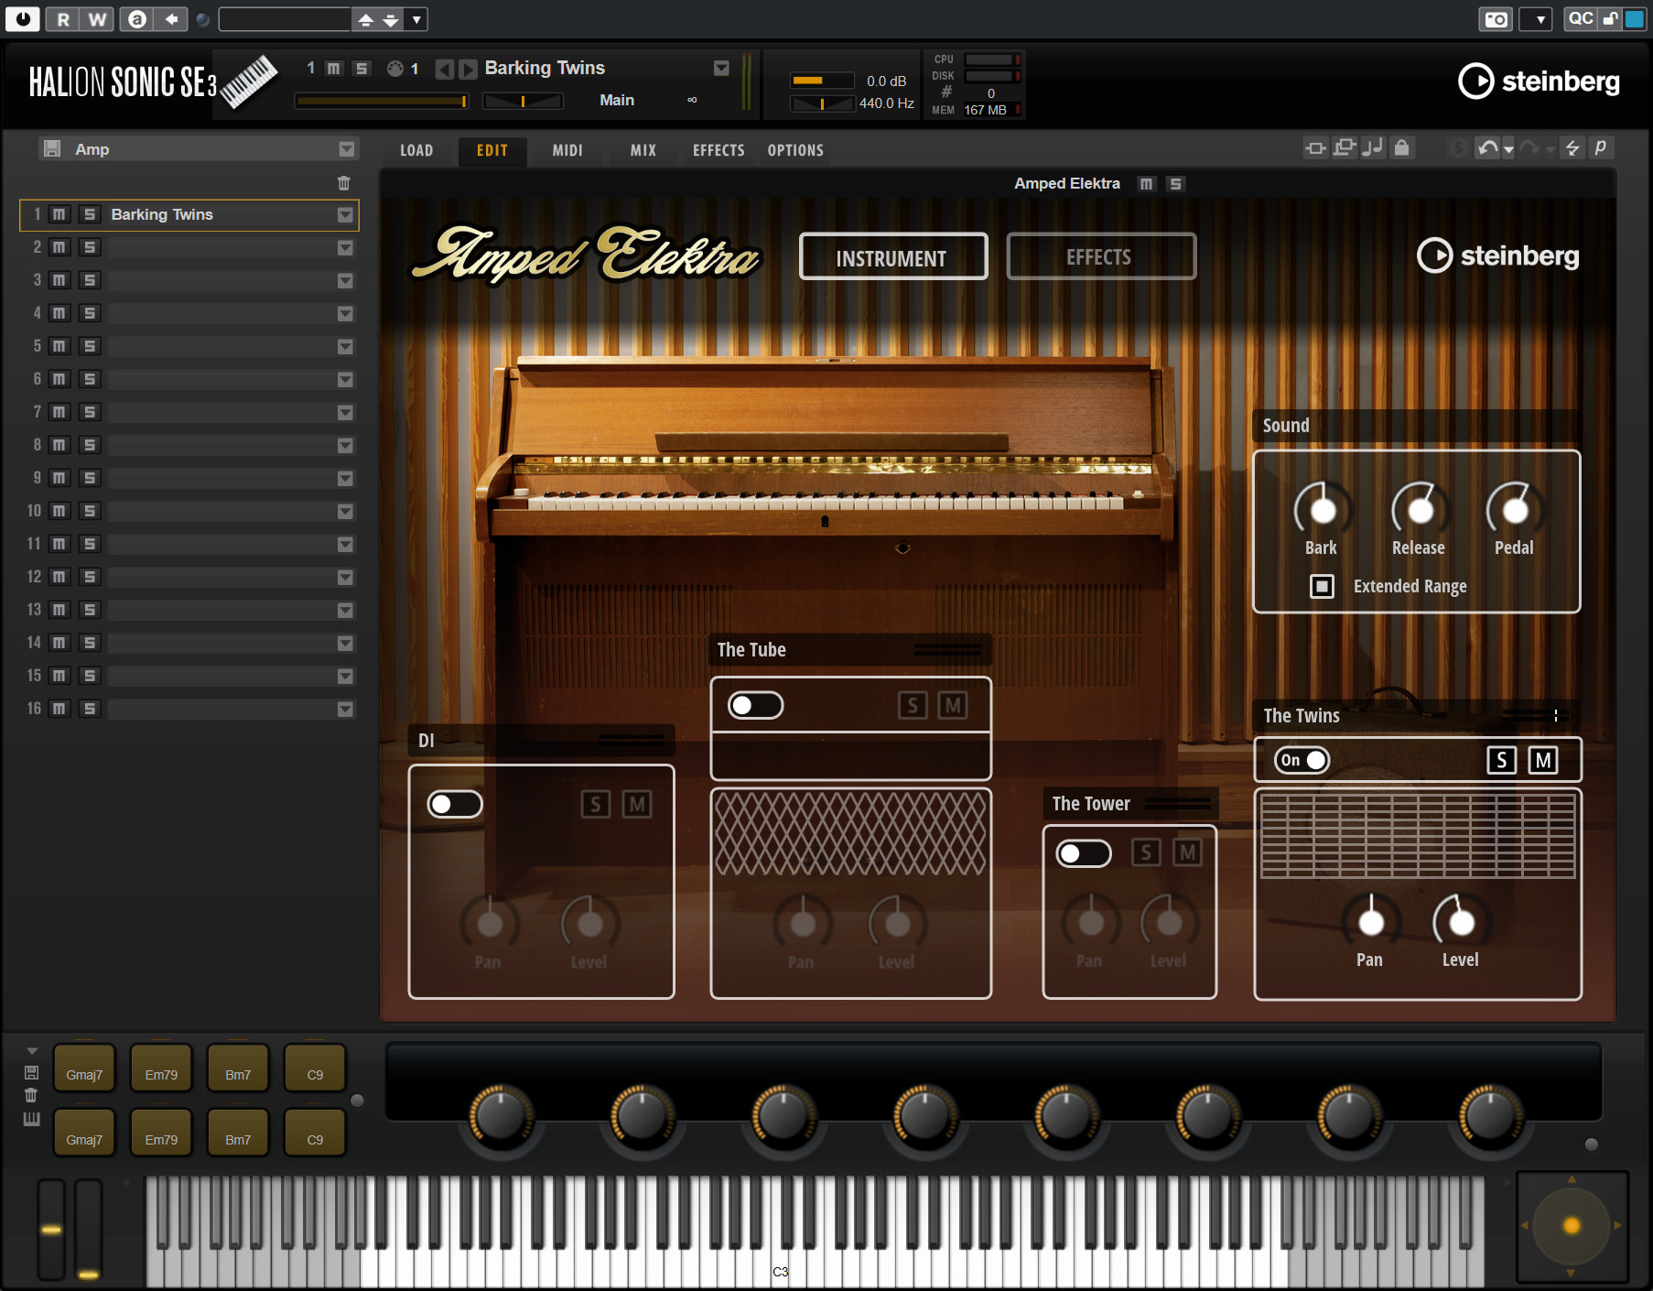Click the MIDI reset lightning icon
The width and height of the screenshot is (1653, 1291).
pyautogui.click(x=1572, y=148)
